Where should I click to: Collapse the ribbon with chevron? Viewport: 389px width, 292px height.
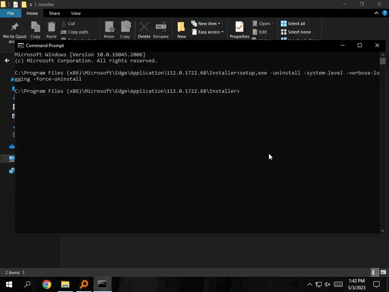376,13
